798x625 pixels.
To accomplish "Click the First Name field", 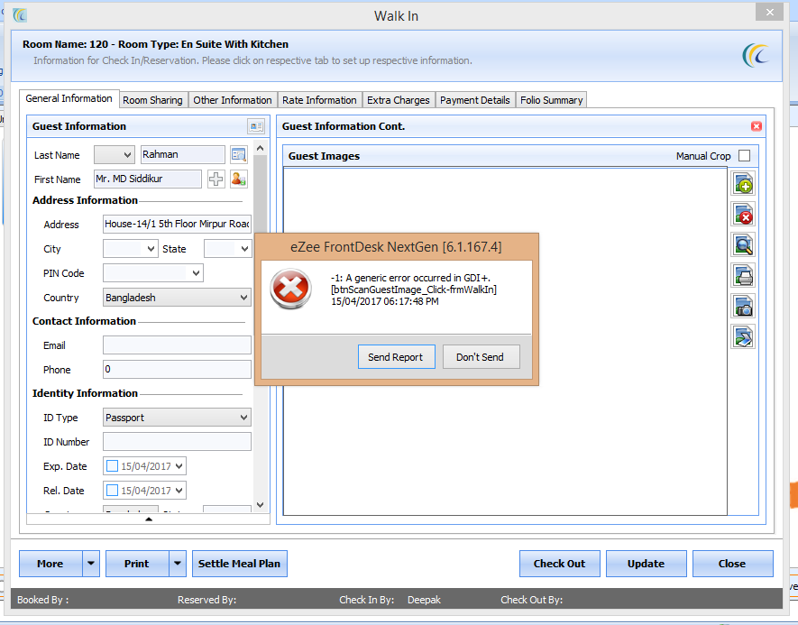I will (x=148, y=179).
